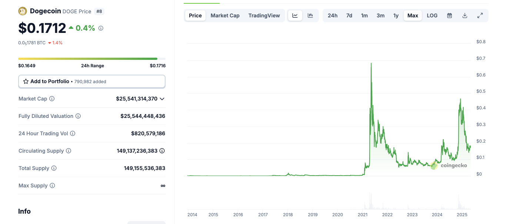The width and height of the screenshot is (517, 224).
Task: Click the Info section heading
Action: click(24, 211)
